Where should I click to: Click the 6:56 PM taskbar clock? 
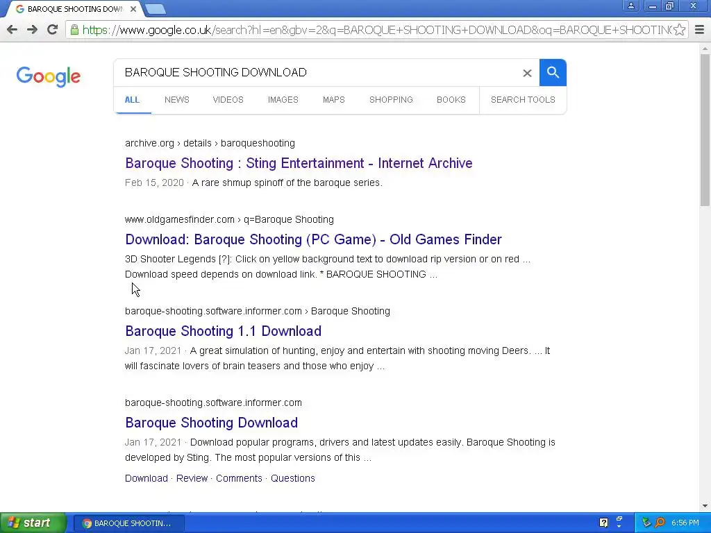685,523
